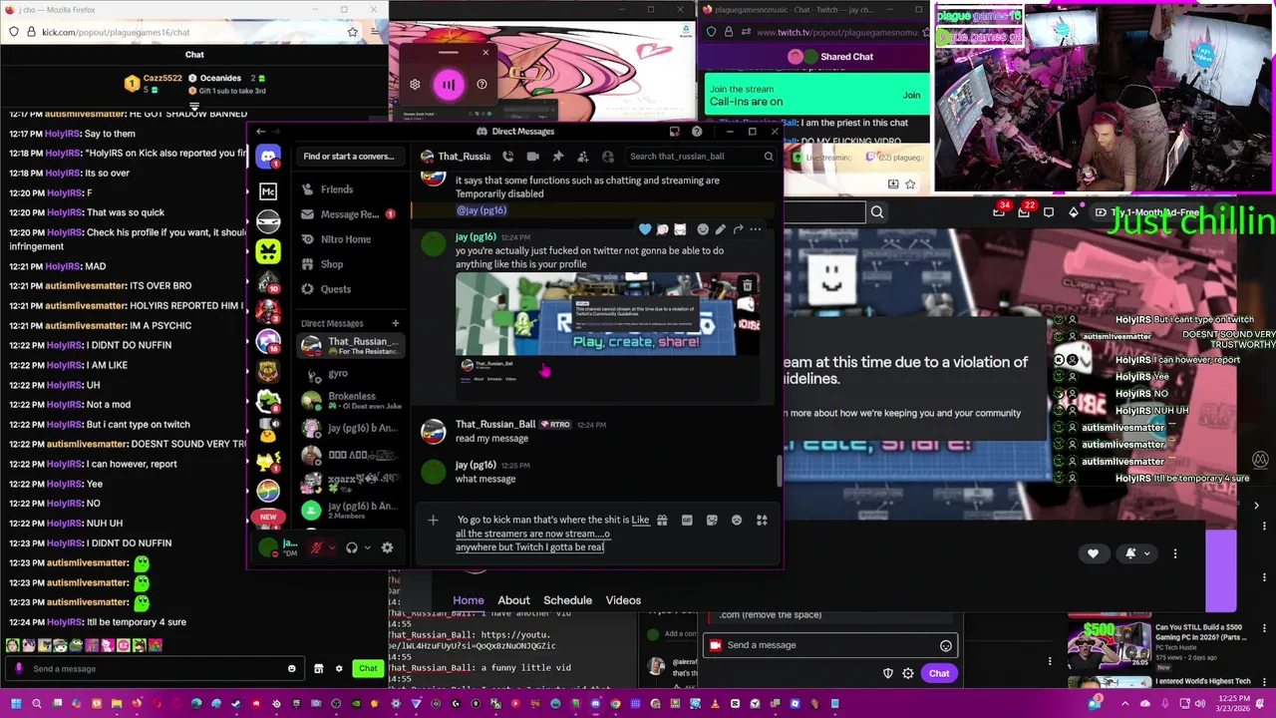The image size is (1276, 718).
Task: Expand Twitch stream side panel arrow
Action: point(1256,506)
